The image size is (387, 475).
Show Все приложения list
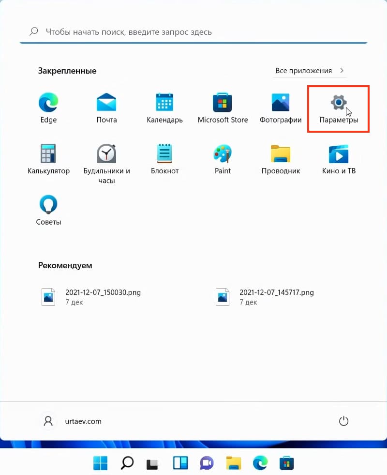coord(310,71)
